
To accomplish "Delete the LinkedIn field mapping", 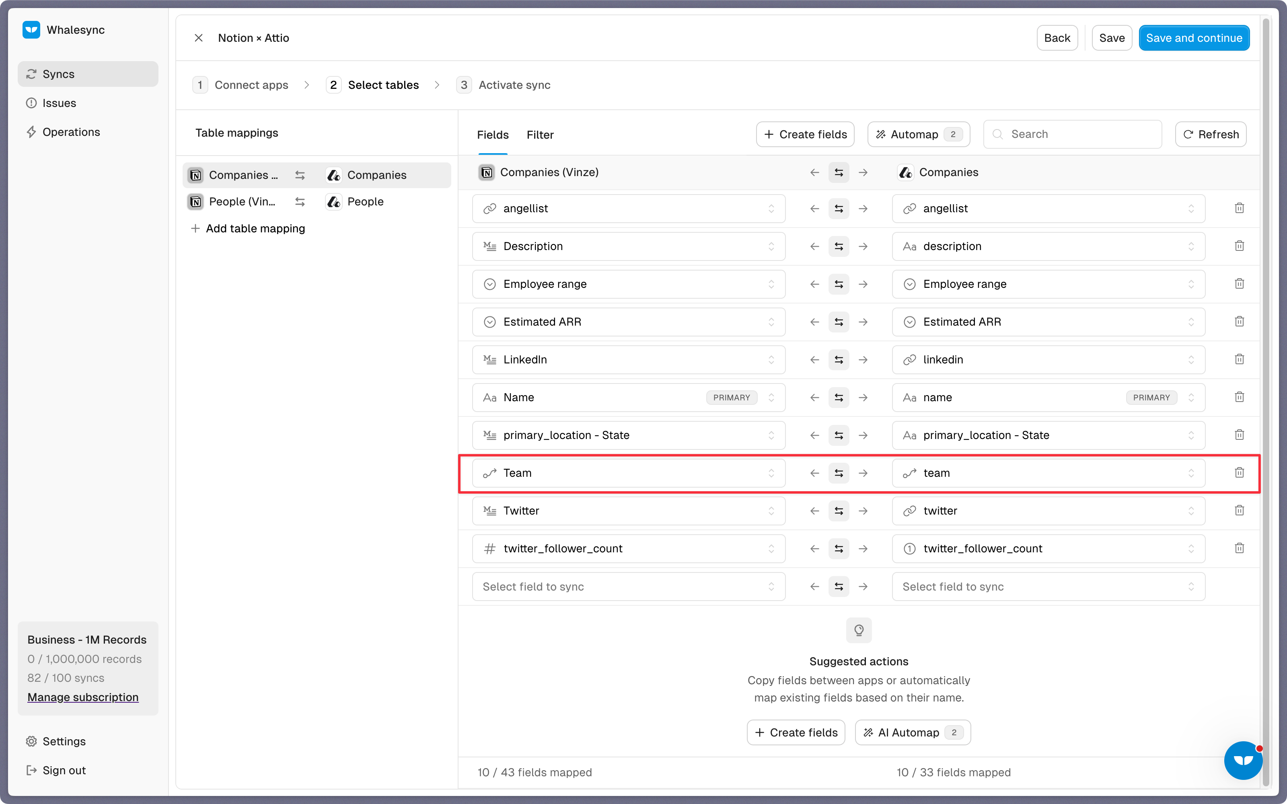I will pos(1239,359).
